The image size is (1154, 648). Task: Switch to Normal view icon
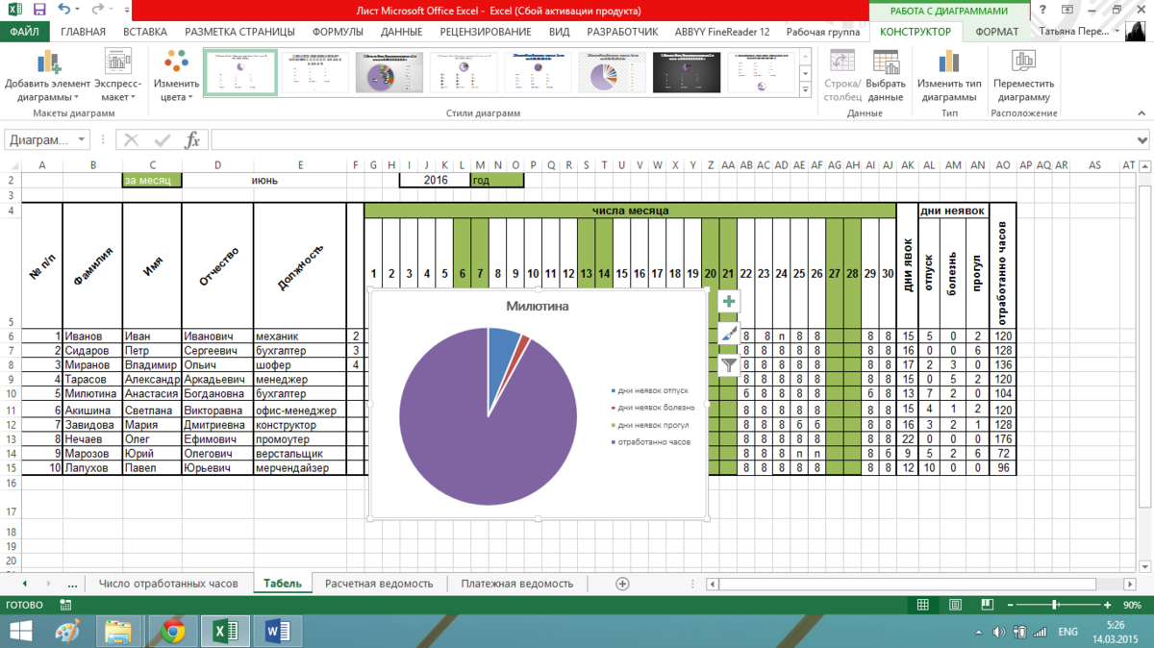pos(923,605)
